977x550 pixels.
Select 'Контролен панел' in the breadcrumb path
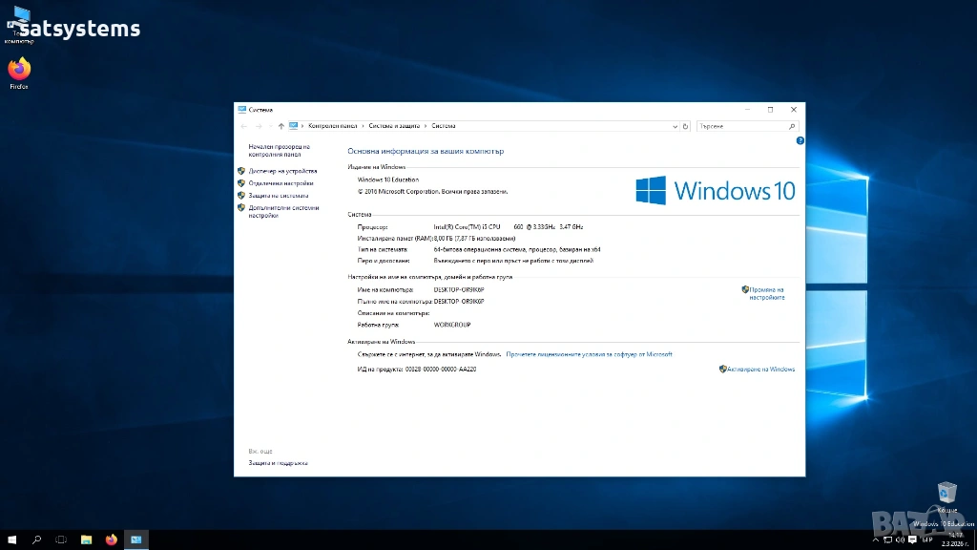(332, 126)
